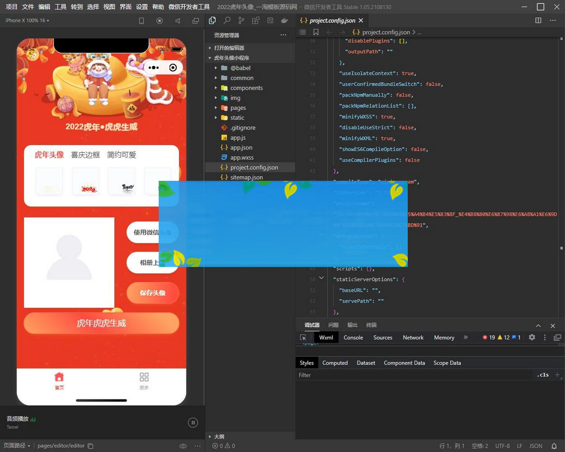
Task: Mute the simulator sound speaker icon
Action: pyautogui.click(x=178, y=21)
